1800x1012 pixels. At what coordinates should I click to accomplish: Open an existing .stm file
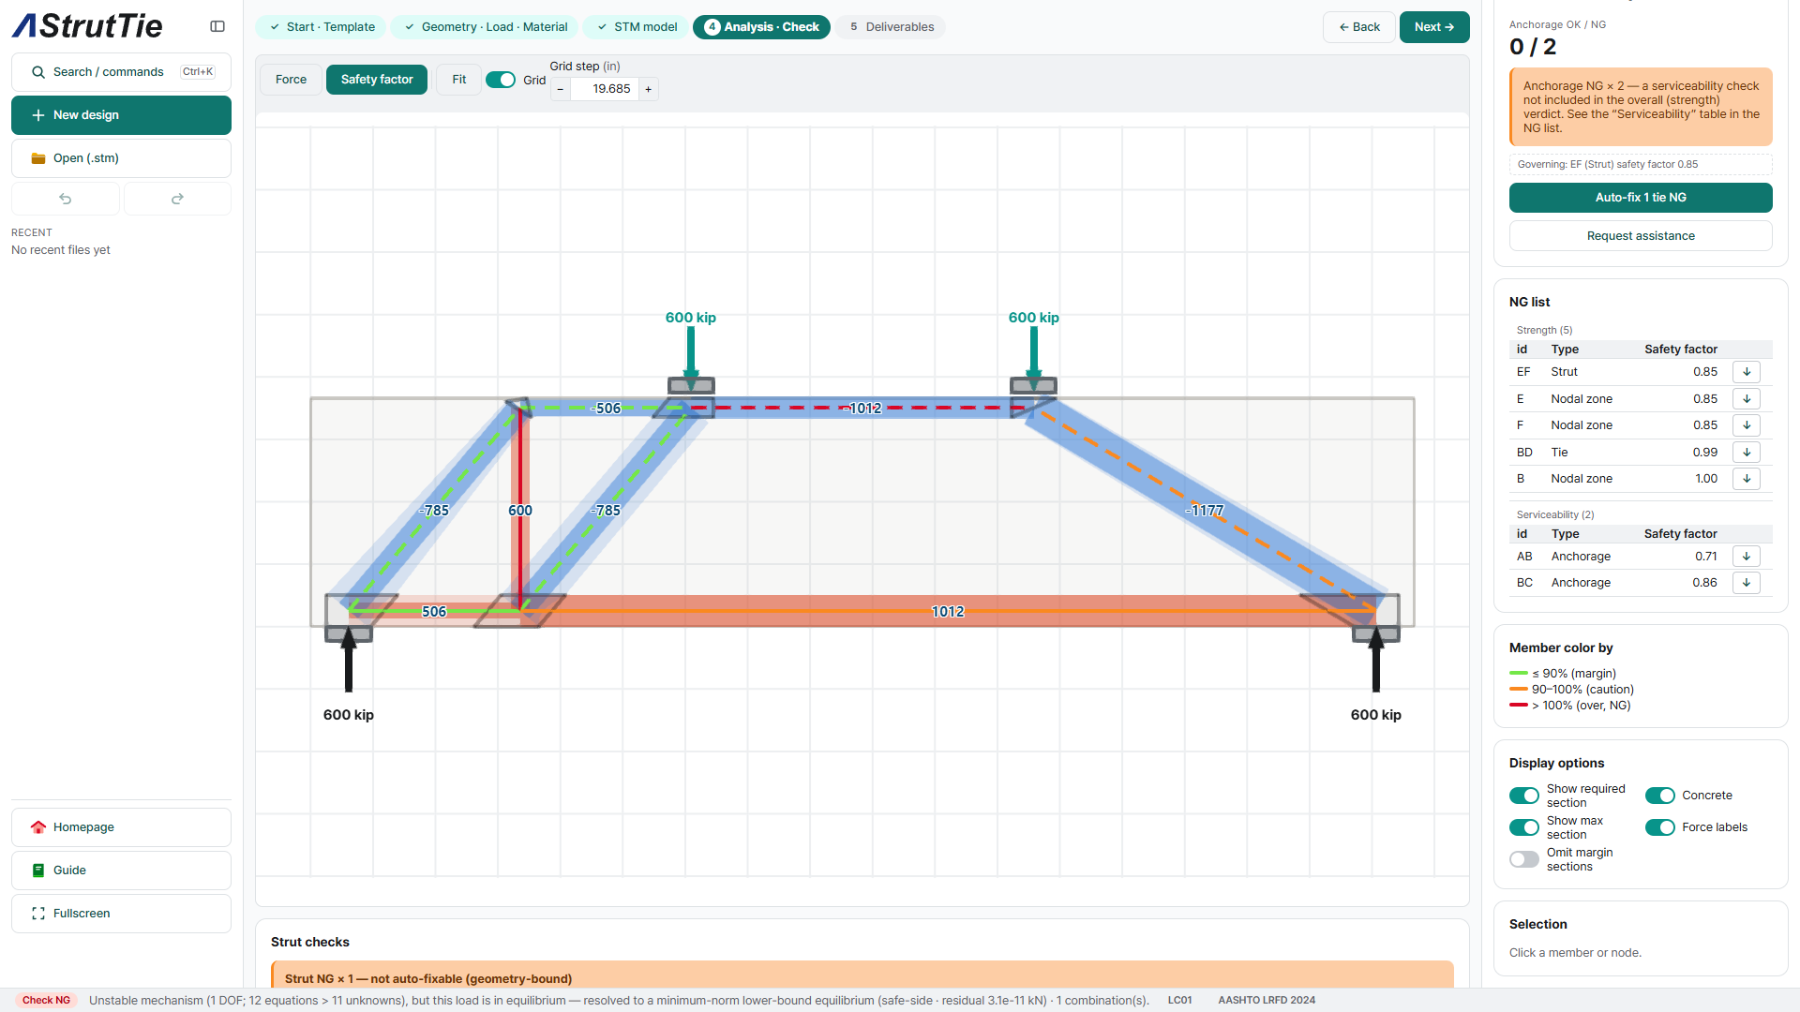coord(121,158)
